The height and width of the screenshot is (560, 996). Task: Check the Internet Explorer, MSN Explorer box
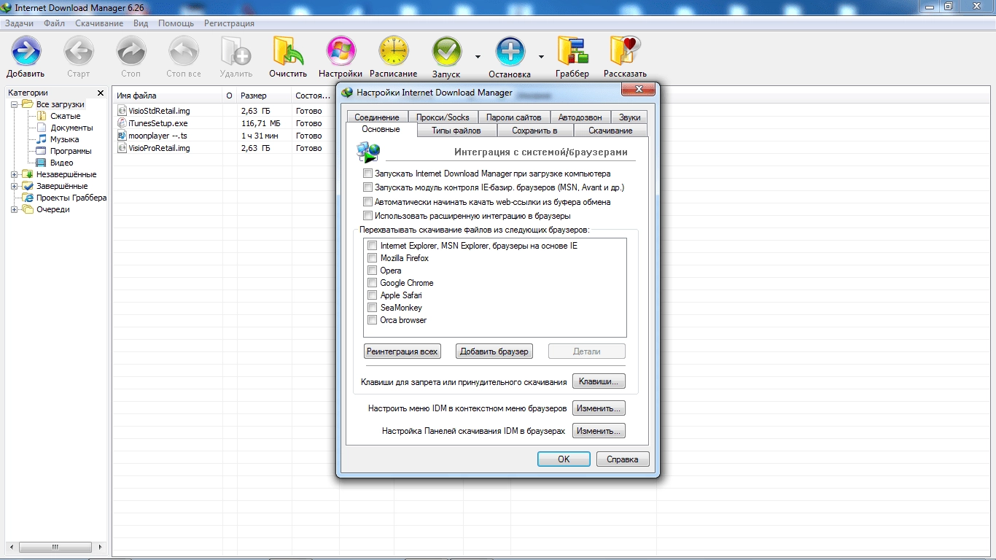click(x=373, y=246)
